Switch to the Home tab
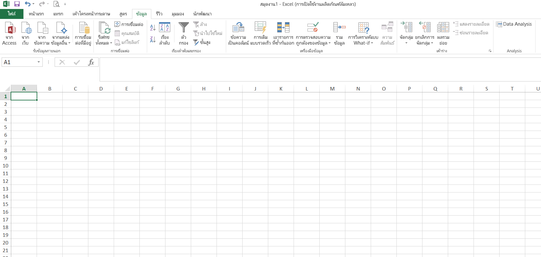 coord(36,14)
